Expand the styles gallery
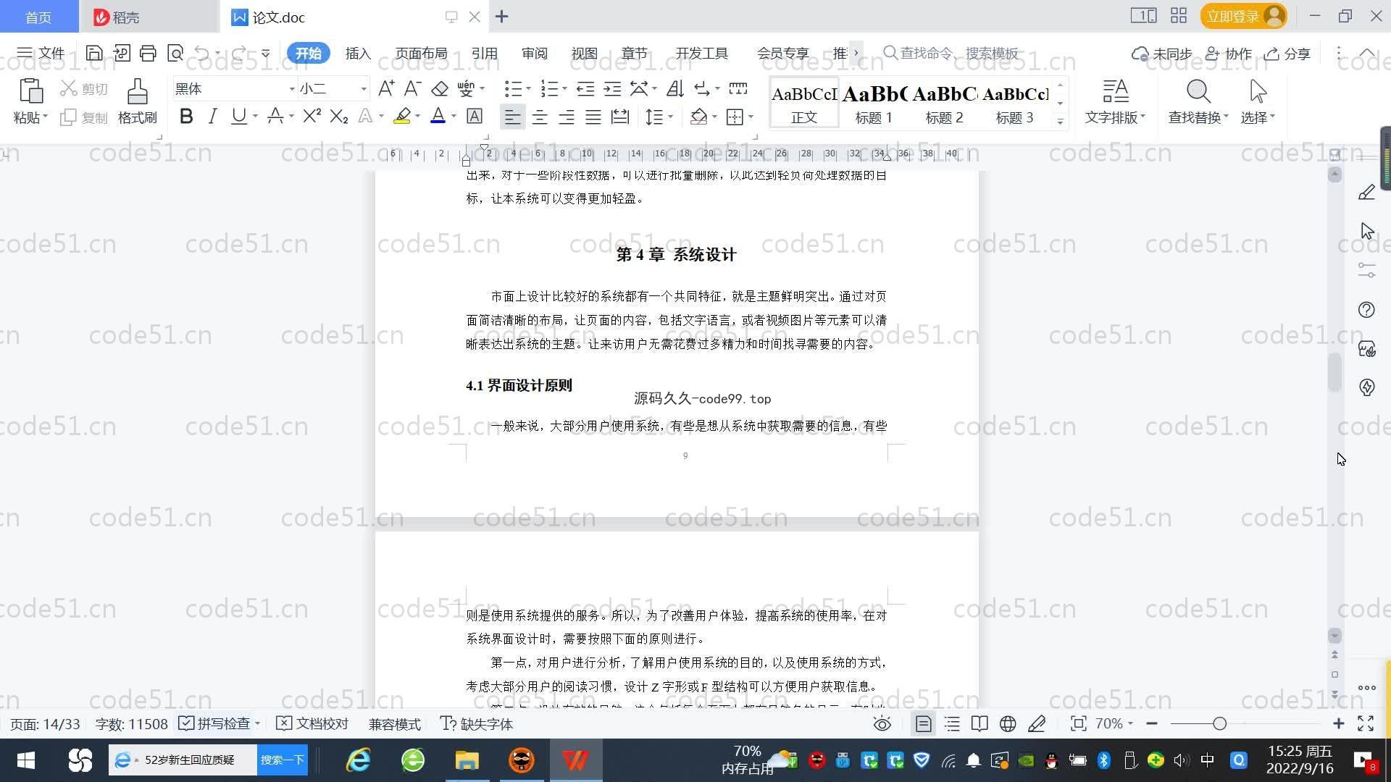 pyautogui.click(x=1060, y=121)
